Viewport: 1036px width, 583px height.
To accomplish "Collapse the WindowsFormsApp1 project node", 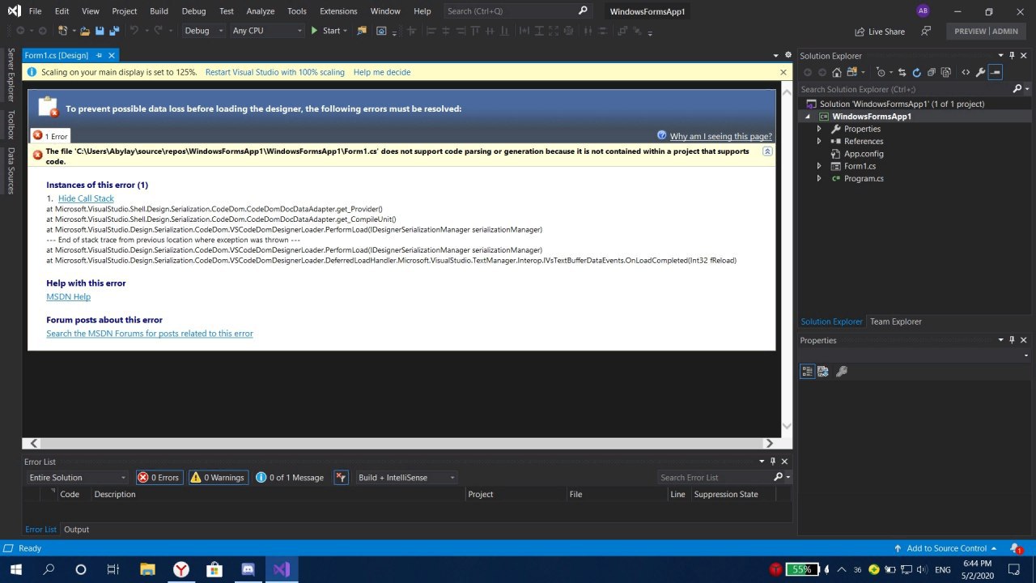I will point(807,117).
